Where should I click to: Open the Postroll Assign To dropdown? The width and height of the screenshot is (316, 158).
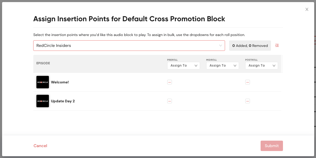(262, 66)
